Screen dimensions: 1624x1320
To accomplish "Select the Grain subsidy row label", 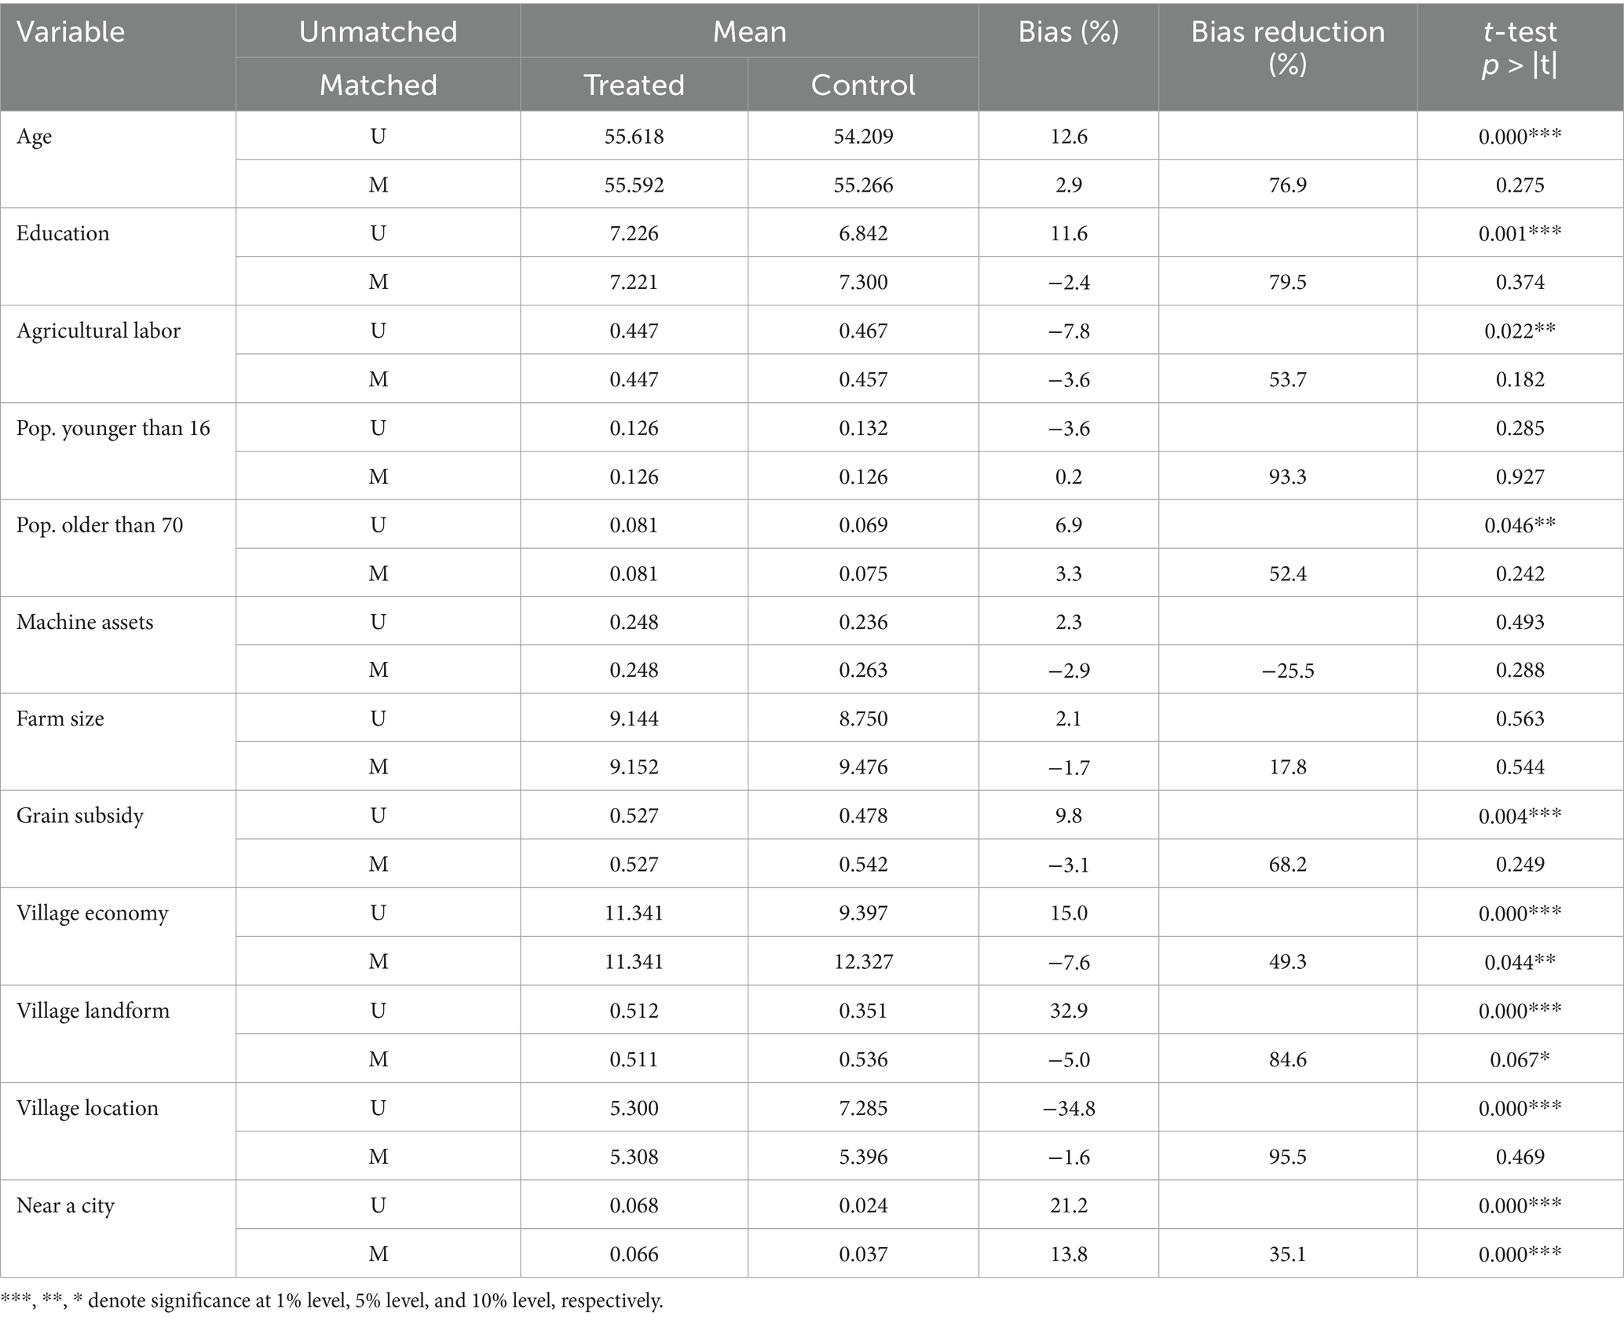I will [x=80, y=816].
